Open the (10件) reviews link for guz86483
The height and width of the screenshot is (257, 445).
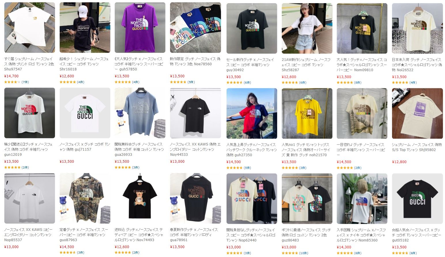304,253
